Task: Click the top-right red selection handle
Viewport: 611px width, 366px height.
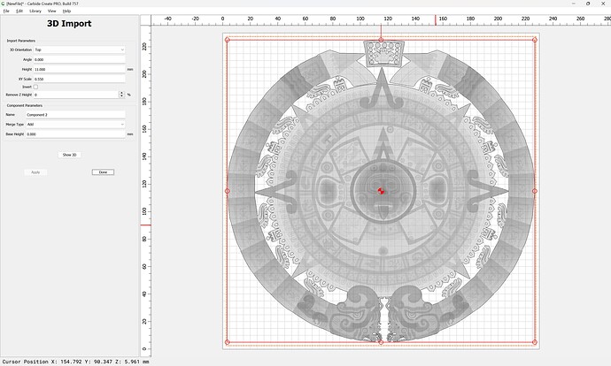Action: click(535, 40)
